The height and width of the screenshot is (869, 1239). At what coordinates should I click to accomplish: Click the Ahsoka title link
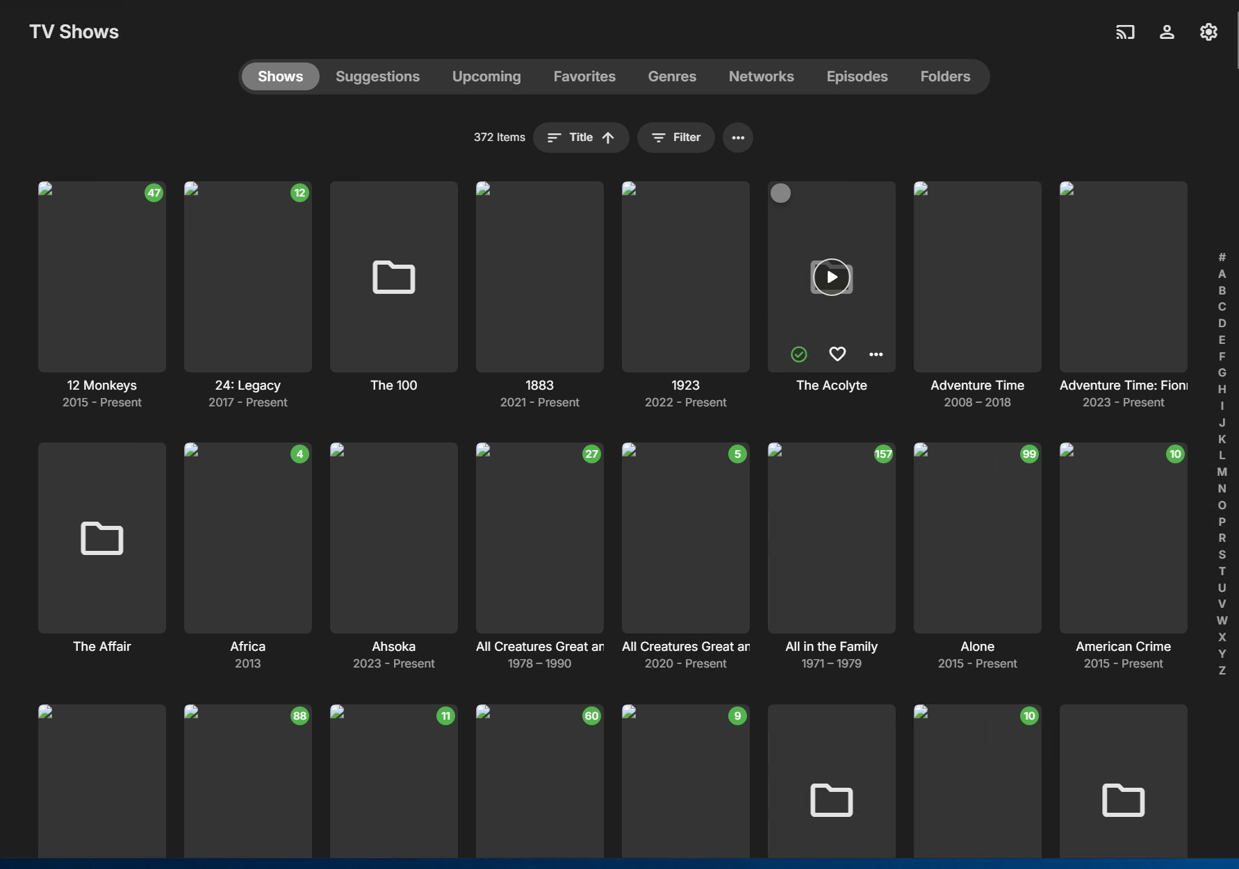[x=394, y=647]
